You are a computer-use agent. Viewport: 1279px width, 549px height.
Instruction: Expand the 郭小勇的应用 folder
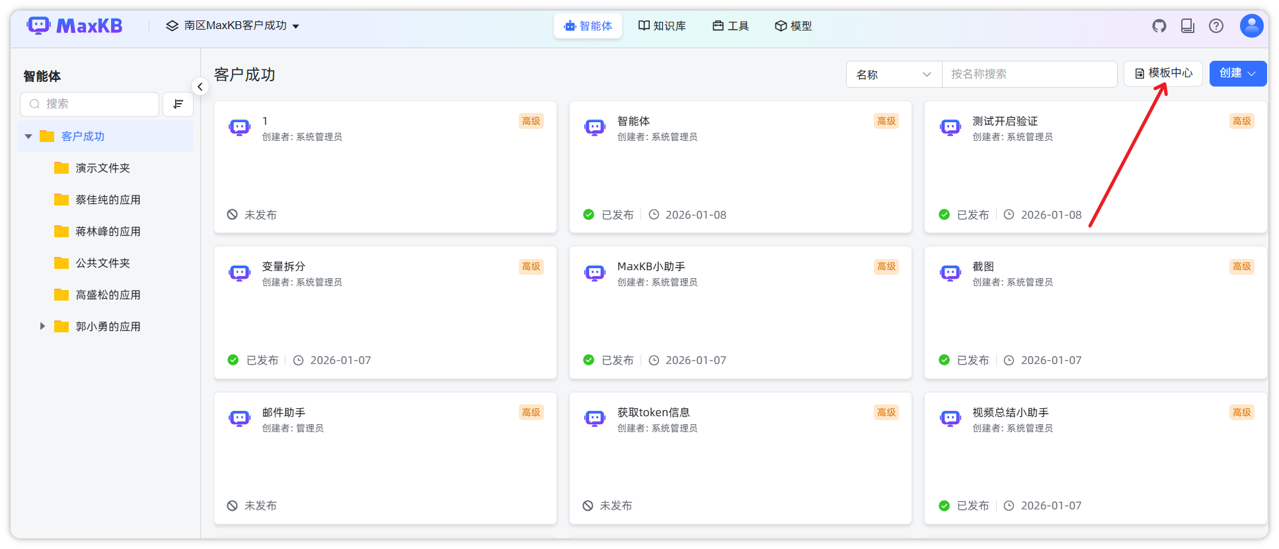[42, 326]
